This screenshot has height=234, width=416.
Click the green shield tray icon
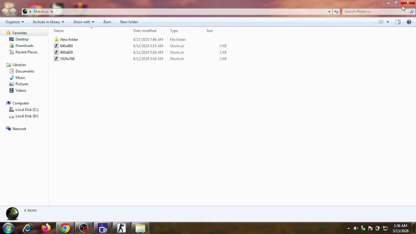(363, 228)
